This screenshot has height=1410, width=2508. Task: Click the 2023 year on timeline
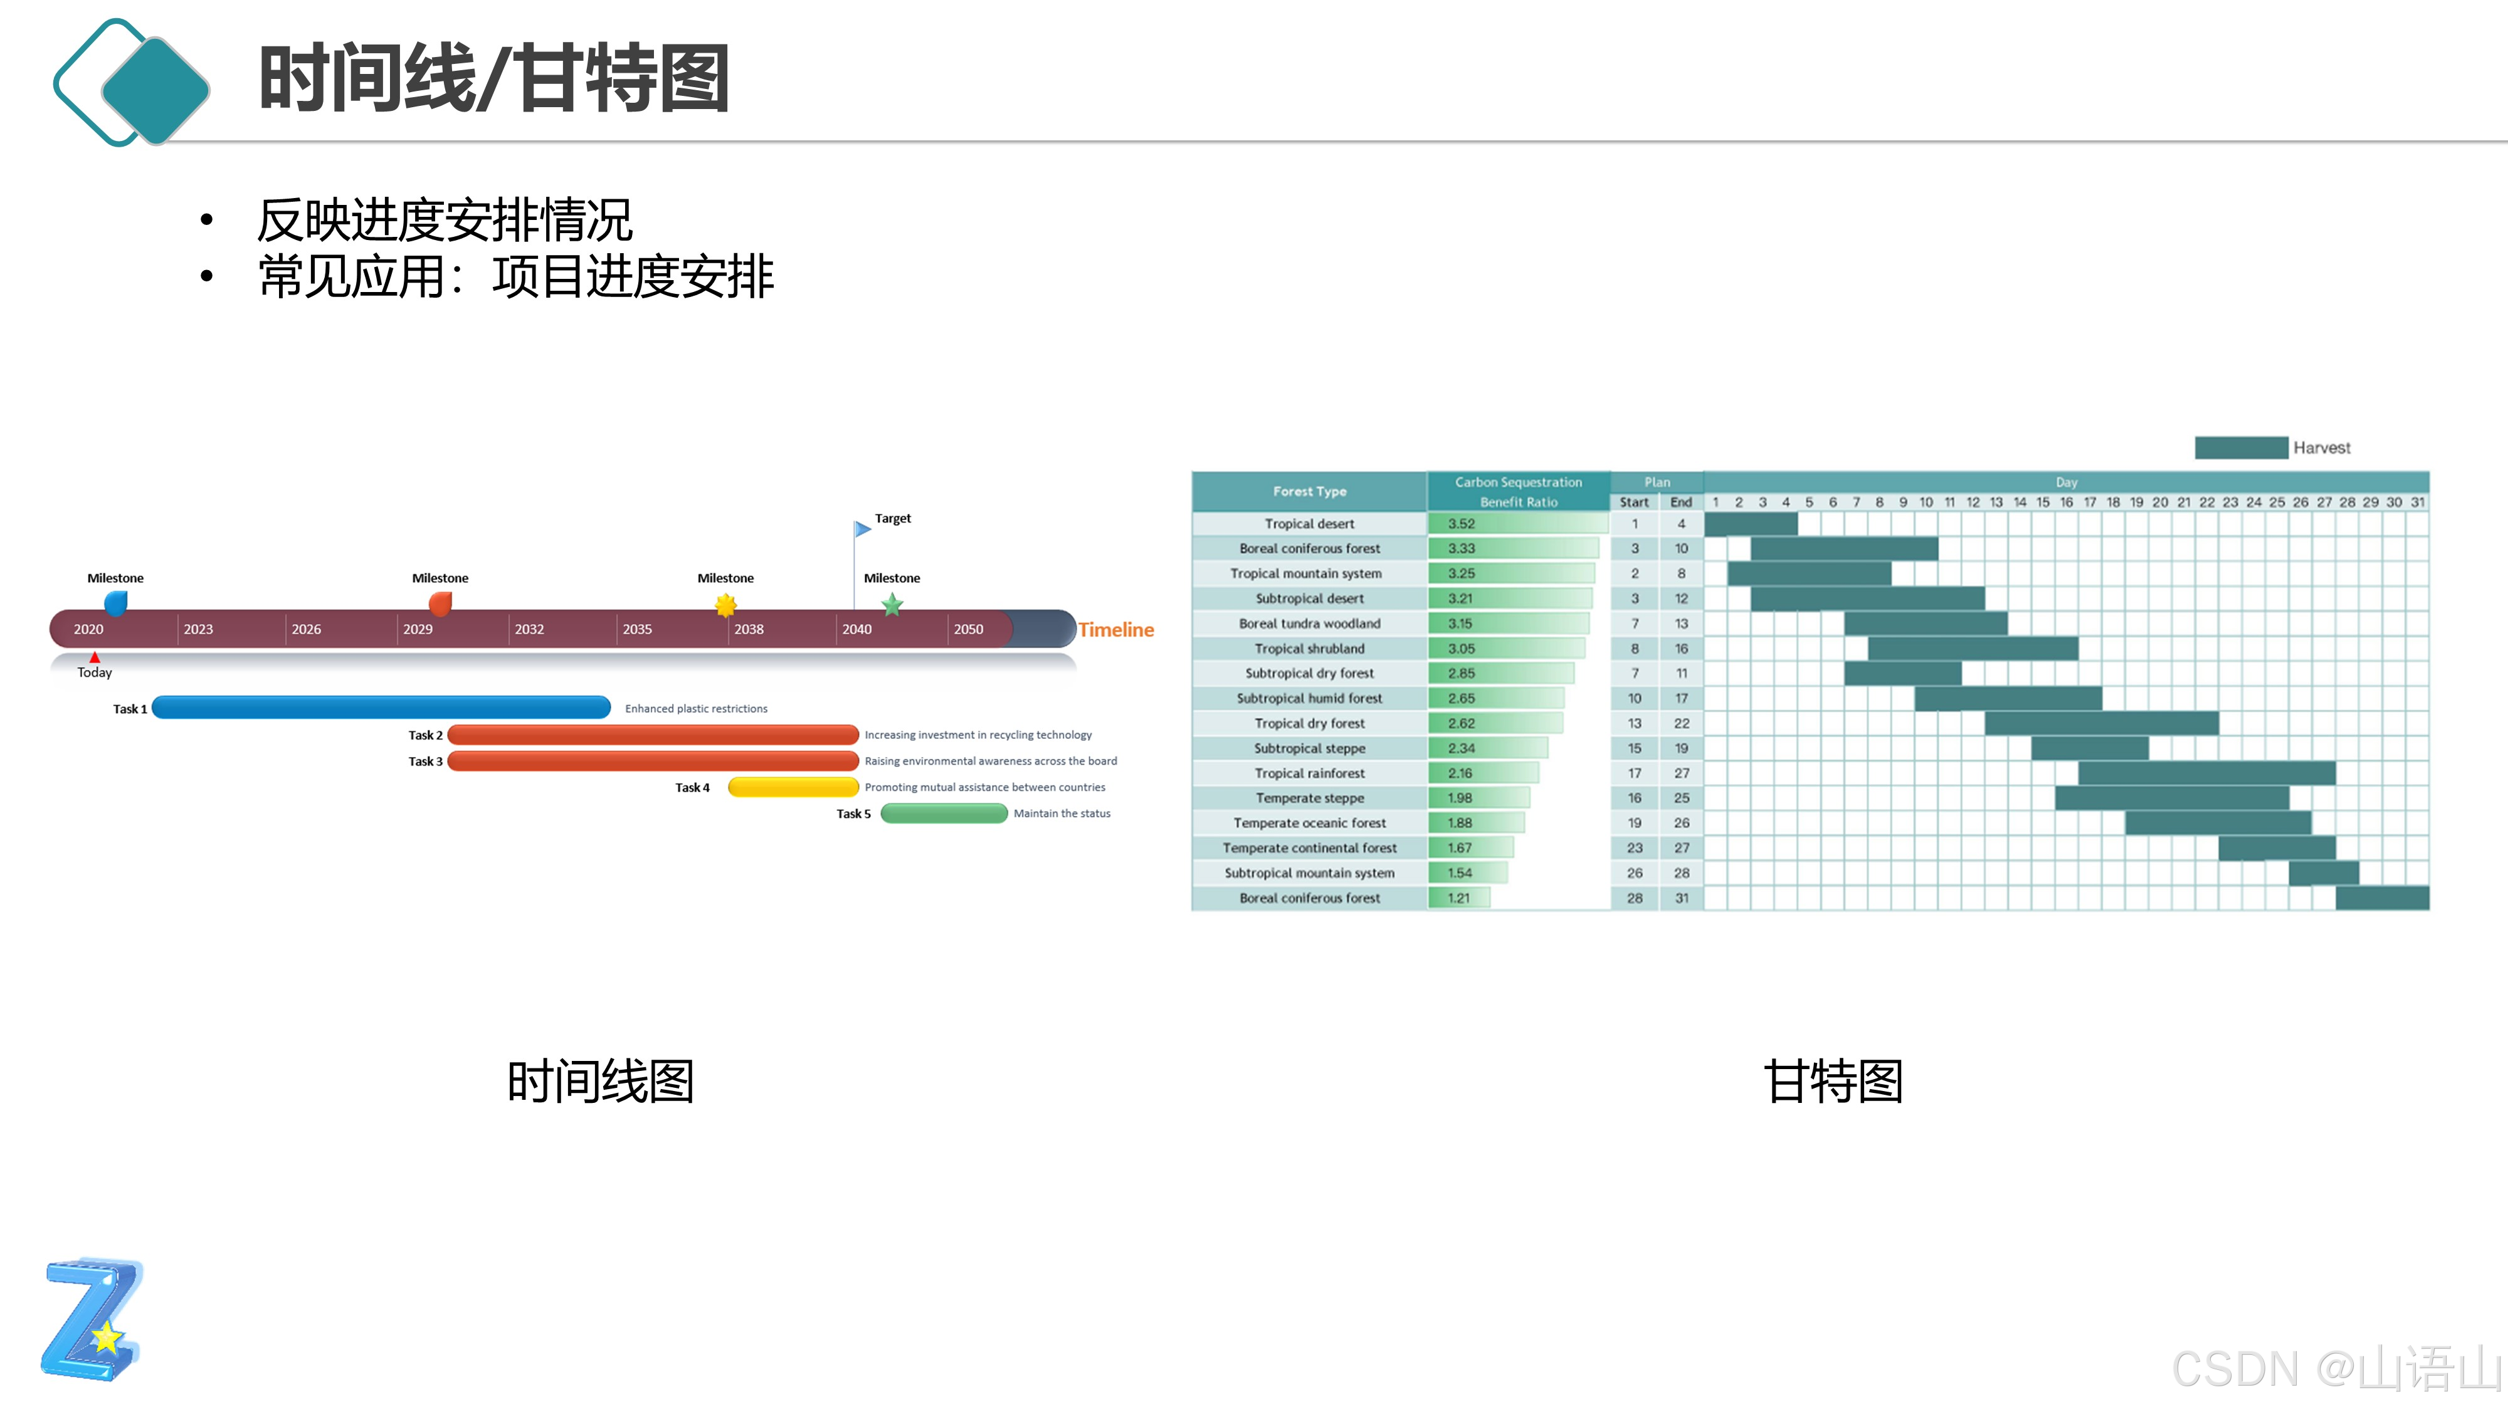199,629
